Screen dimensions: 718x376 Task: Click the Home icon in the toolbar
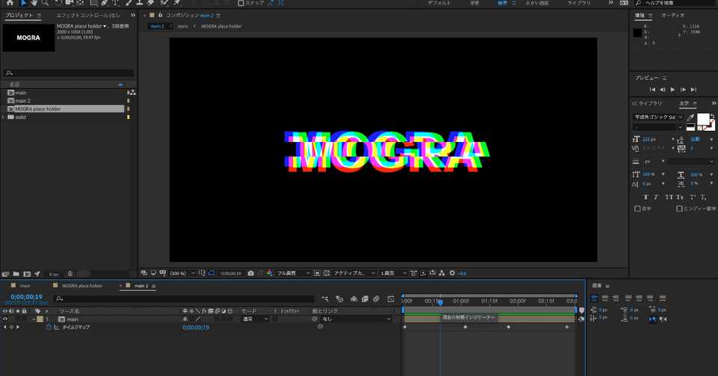click(x=9, y=3)
